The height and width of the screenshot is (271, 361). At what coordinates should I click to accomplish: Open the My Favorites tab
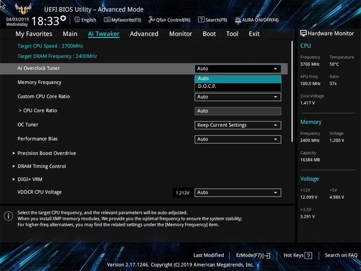tap(34, 34)
